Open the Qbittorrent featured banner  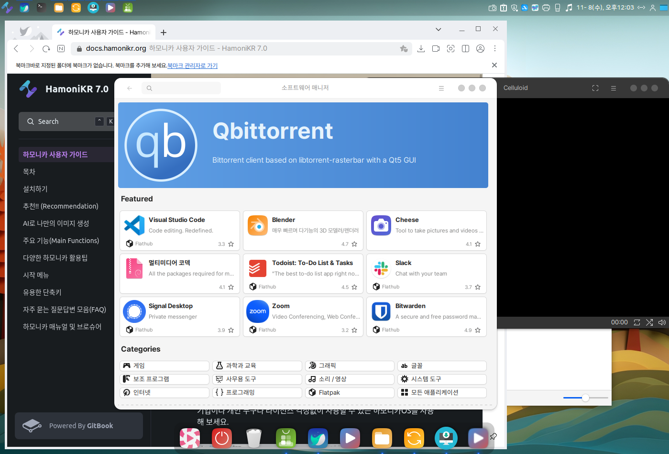303,145
